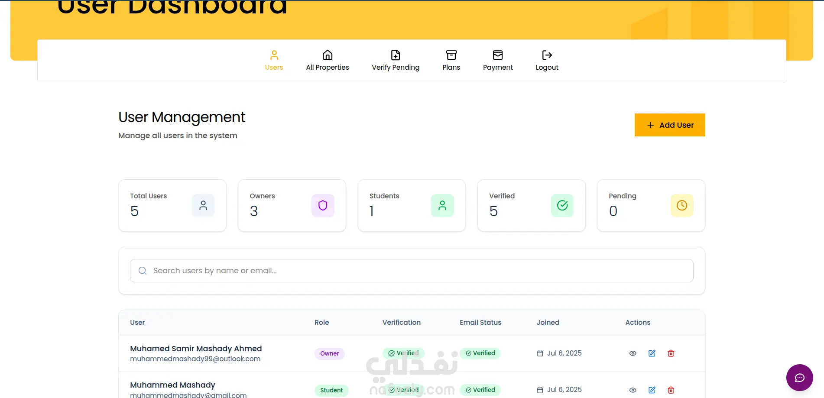The width and height of the screenshot is (824, 398).
Task: Open the Payment tab
Action: (x=498, y=61)
